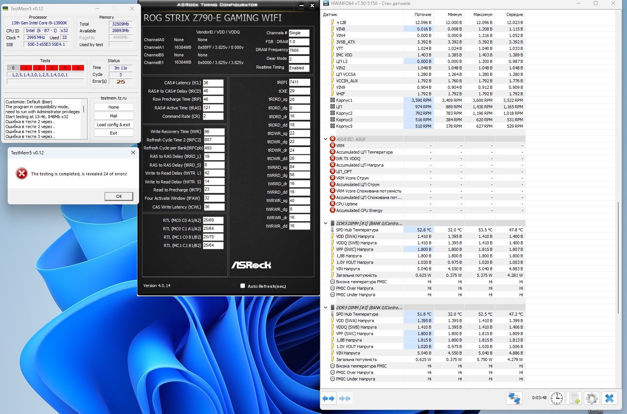Click the 13th Gen Intel Core i9-13900K field
Viewport: 627px width, 414px height.
39,23
